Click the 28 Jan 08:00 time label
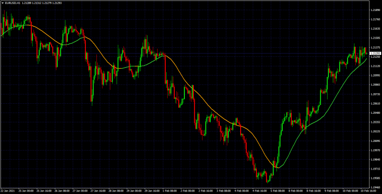This screenshot has height=194, width=382. pyautogui.click(x=116, y=191)
